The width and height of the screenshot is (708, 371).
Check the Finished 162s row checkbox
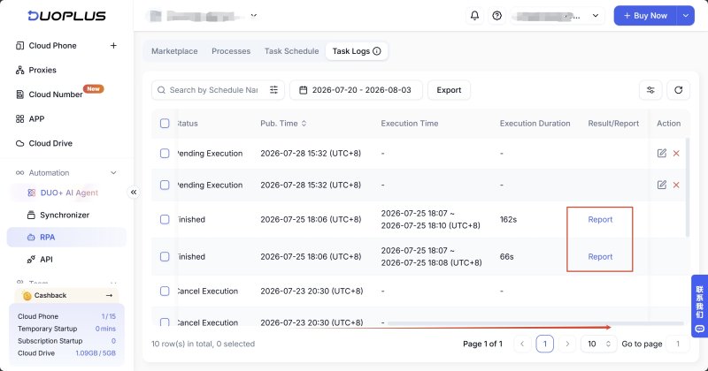pyautogui.click(x=165, y=220)
